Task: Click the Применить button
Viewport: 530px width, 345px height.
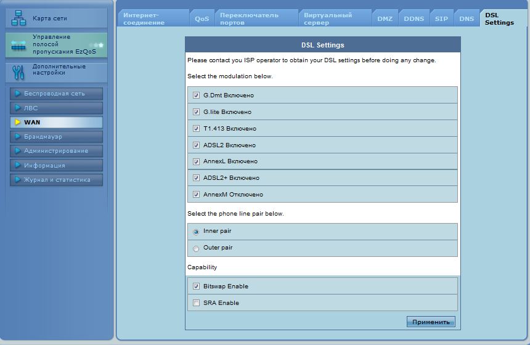Action: (x=431, y=322)
